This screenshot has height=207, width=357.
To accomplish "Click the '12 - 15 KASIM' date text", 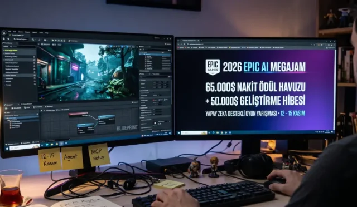I will coord(293,113).
